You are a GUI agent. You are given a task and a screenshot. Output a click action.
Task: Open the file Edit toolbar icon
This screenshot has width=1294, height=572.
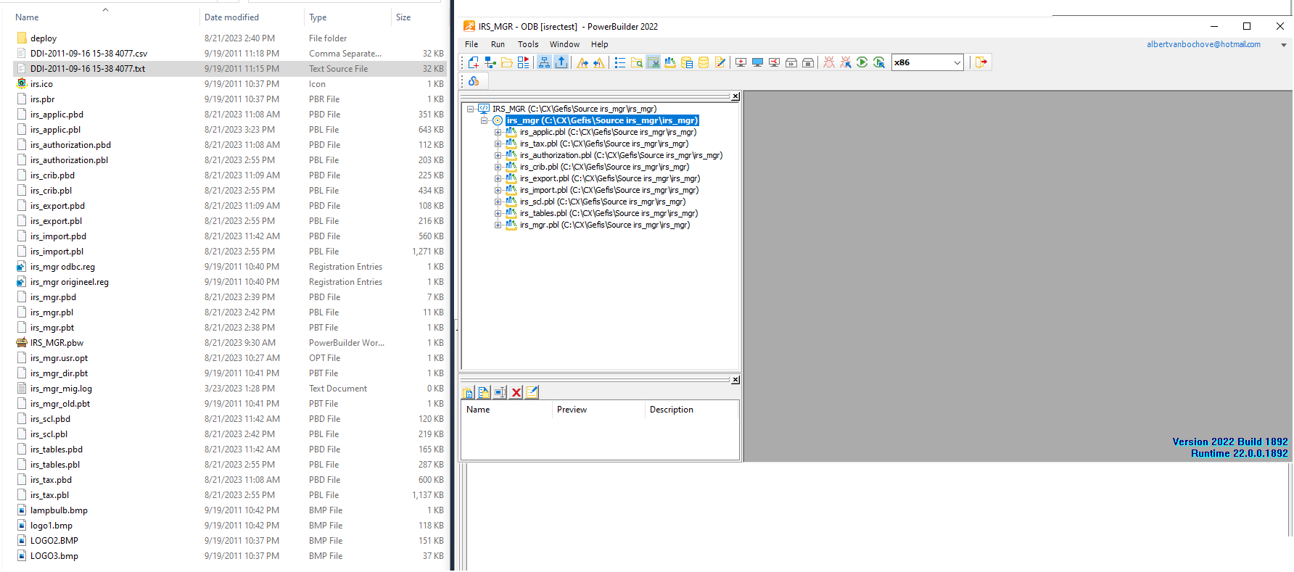(720, 62)
